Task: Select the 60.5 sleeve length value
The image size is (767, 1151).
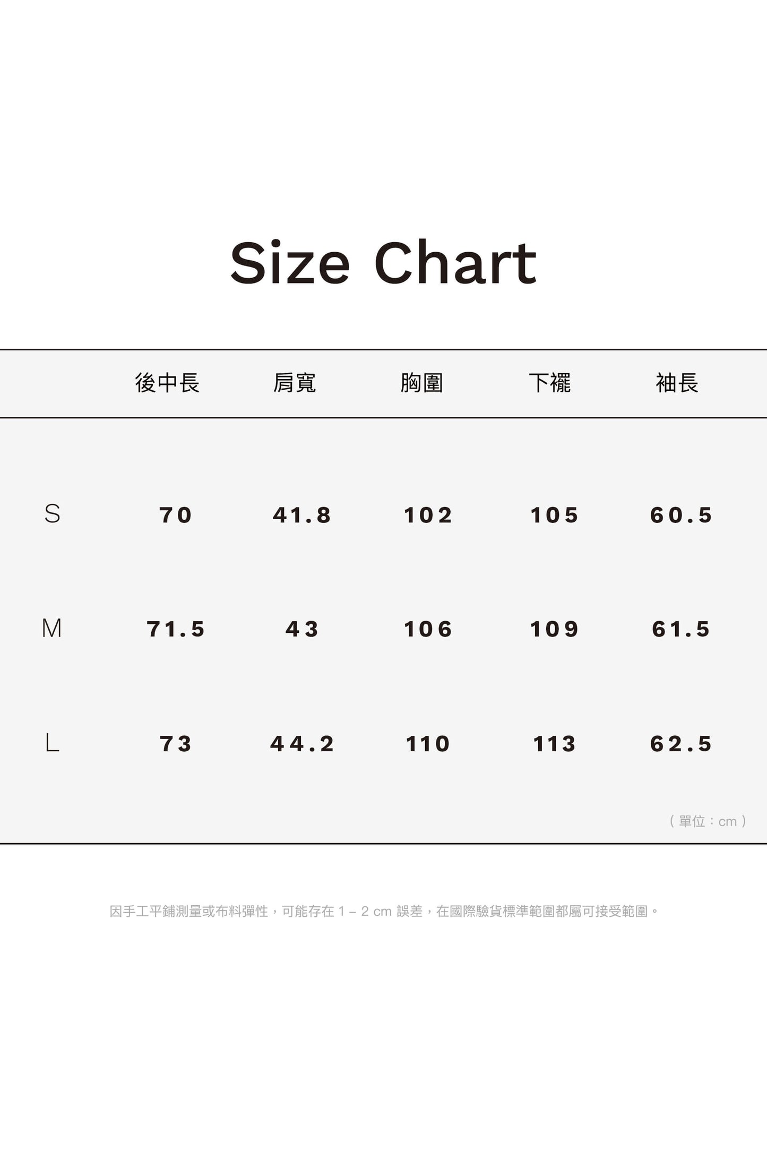Action: [x=682, y=515]
